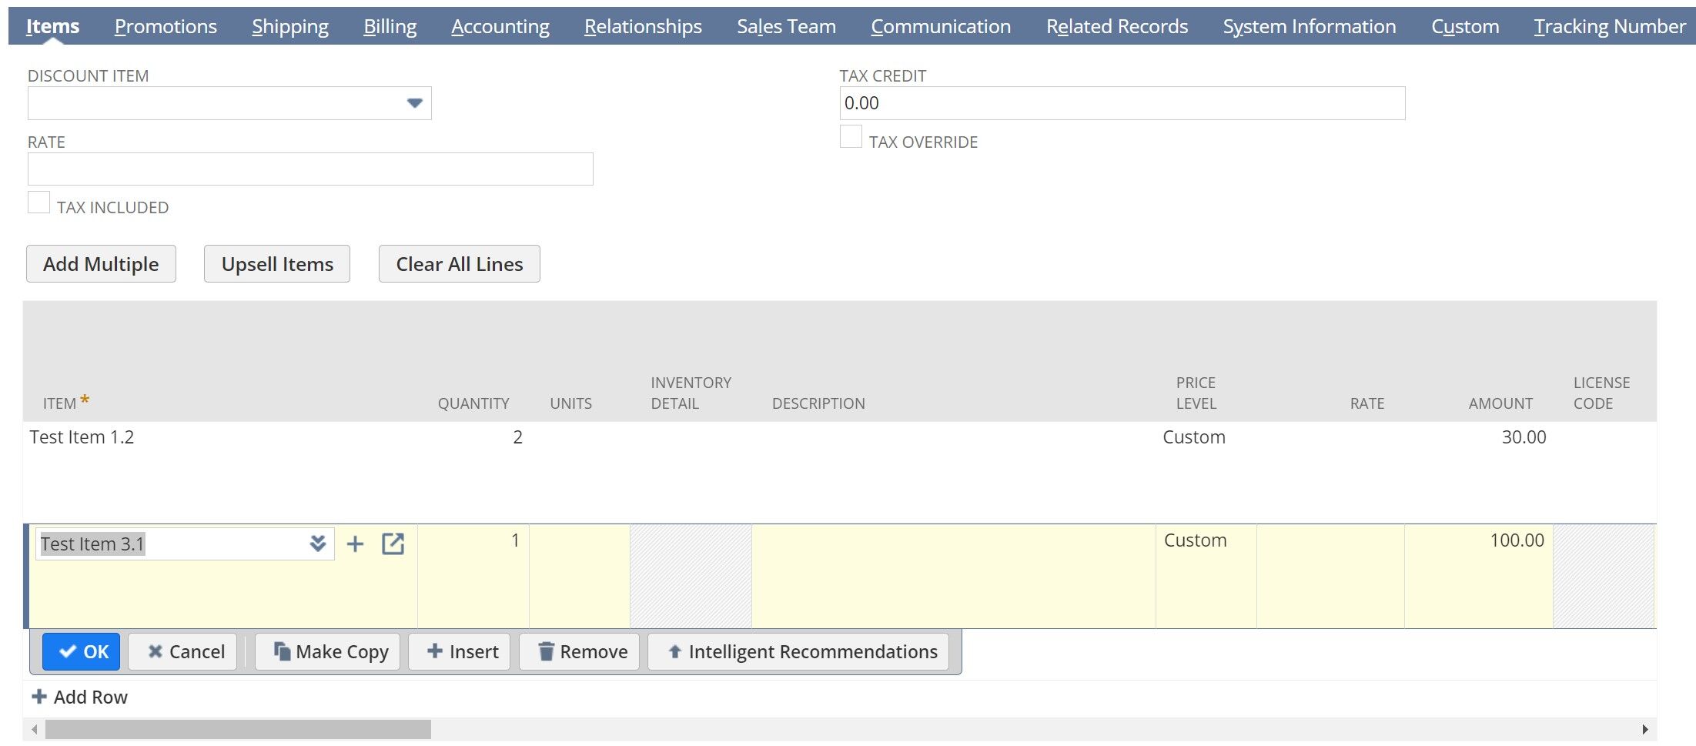The height and width of the screenshot is (746, 1696).
Task: Click the Insert line icon
Action: pos(435,651)
